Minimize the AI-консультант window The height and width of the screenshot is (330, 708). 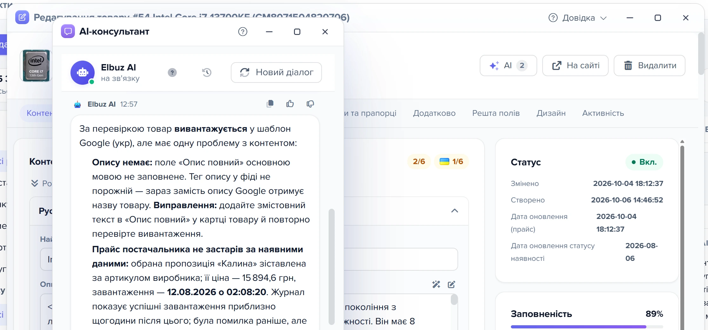tap(269, 32)
